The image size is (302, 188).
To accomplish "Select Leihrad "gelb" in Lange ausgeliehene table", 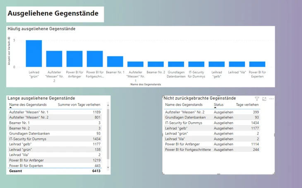I will point(20,144).
